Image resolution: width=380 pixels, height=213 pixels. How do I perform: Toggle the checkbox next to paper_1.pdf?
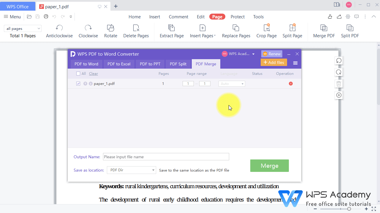point(78,83)
